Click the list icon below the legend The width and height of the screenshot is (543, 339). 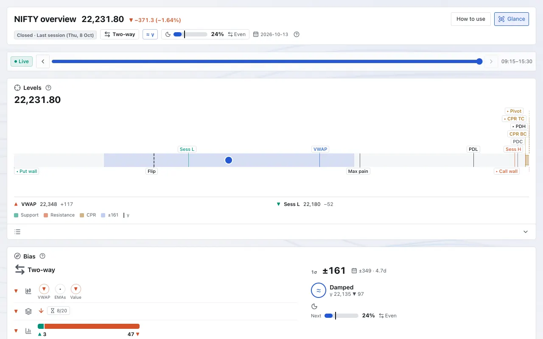(x=17, y=232)
